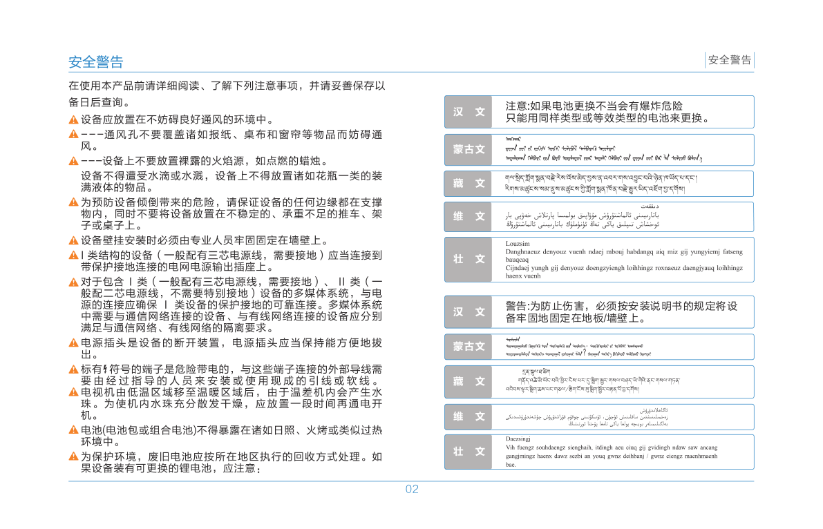
Task: Click the warning triangle beside 对于包含 I 类
Action: (73, 282)
